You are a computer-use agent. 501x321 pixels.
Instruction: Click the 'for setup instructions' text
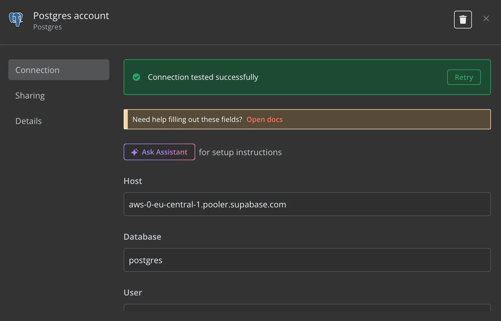(x=240, y=152)
